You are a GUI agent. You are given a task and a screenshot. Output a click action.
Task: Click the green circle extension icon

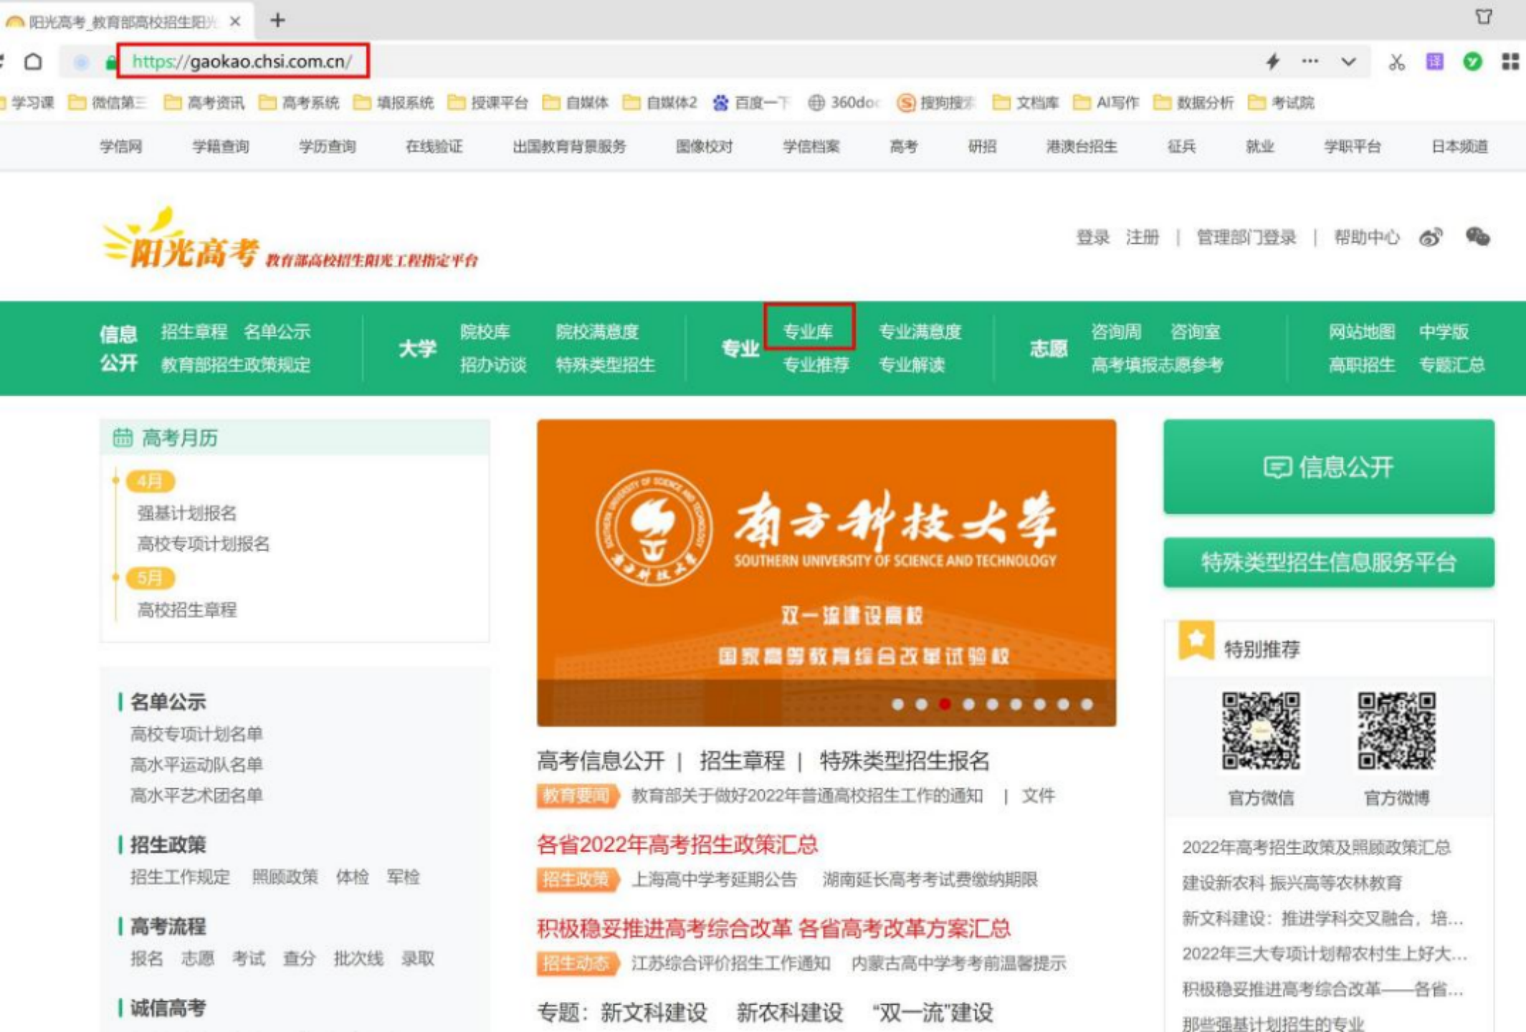(x=1472, y=62)
